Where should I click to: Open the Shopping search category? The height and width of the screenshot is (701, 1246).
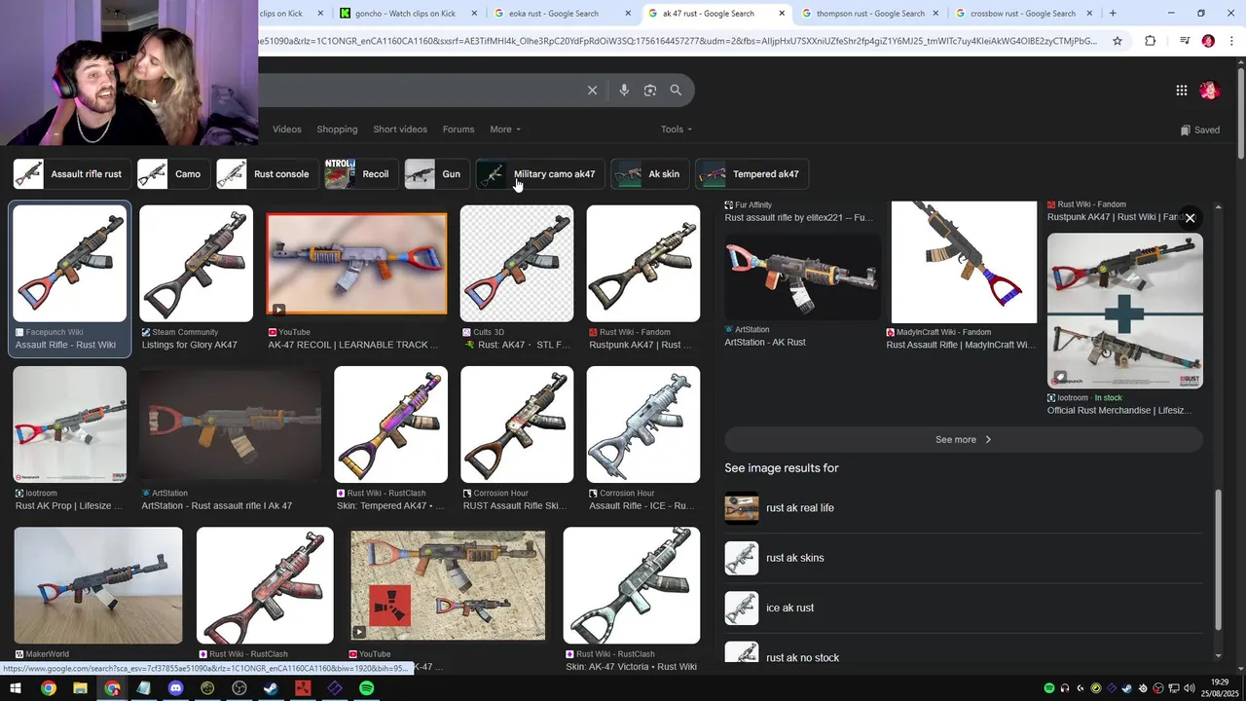click(x=337, y=129)
